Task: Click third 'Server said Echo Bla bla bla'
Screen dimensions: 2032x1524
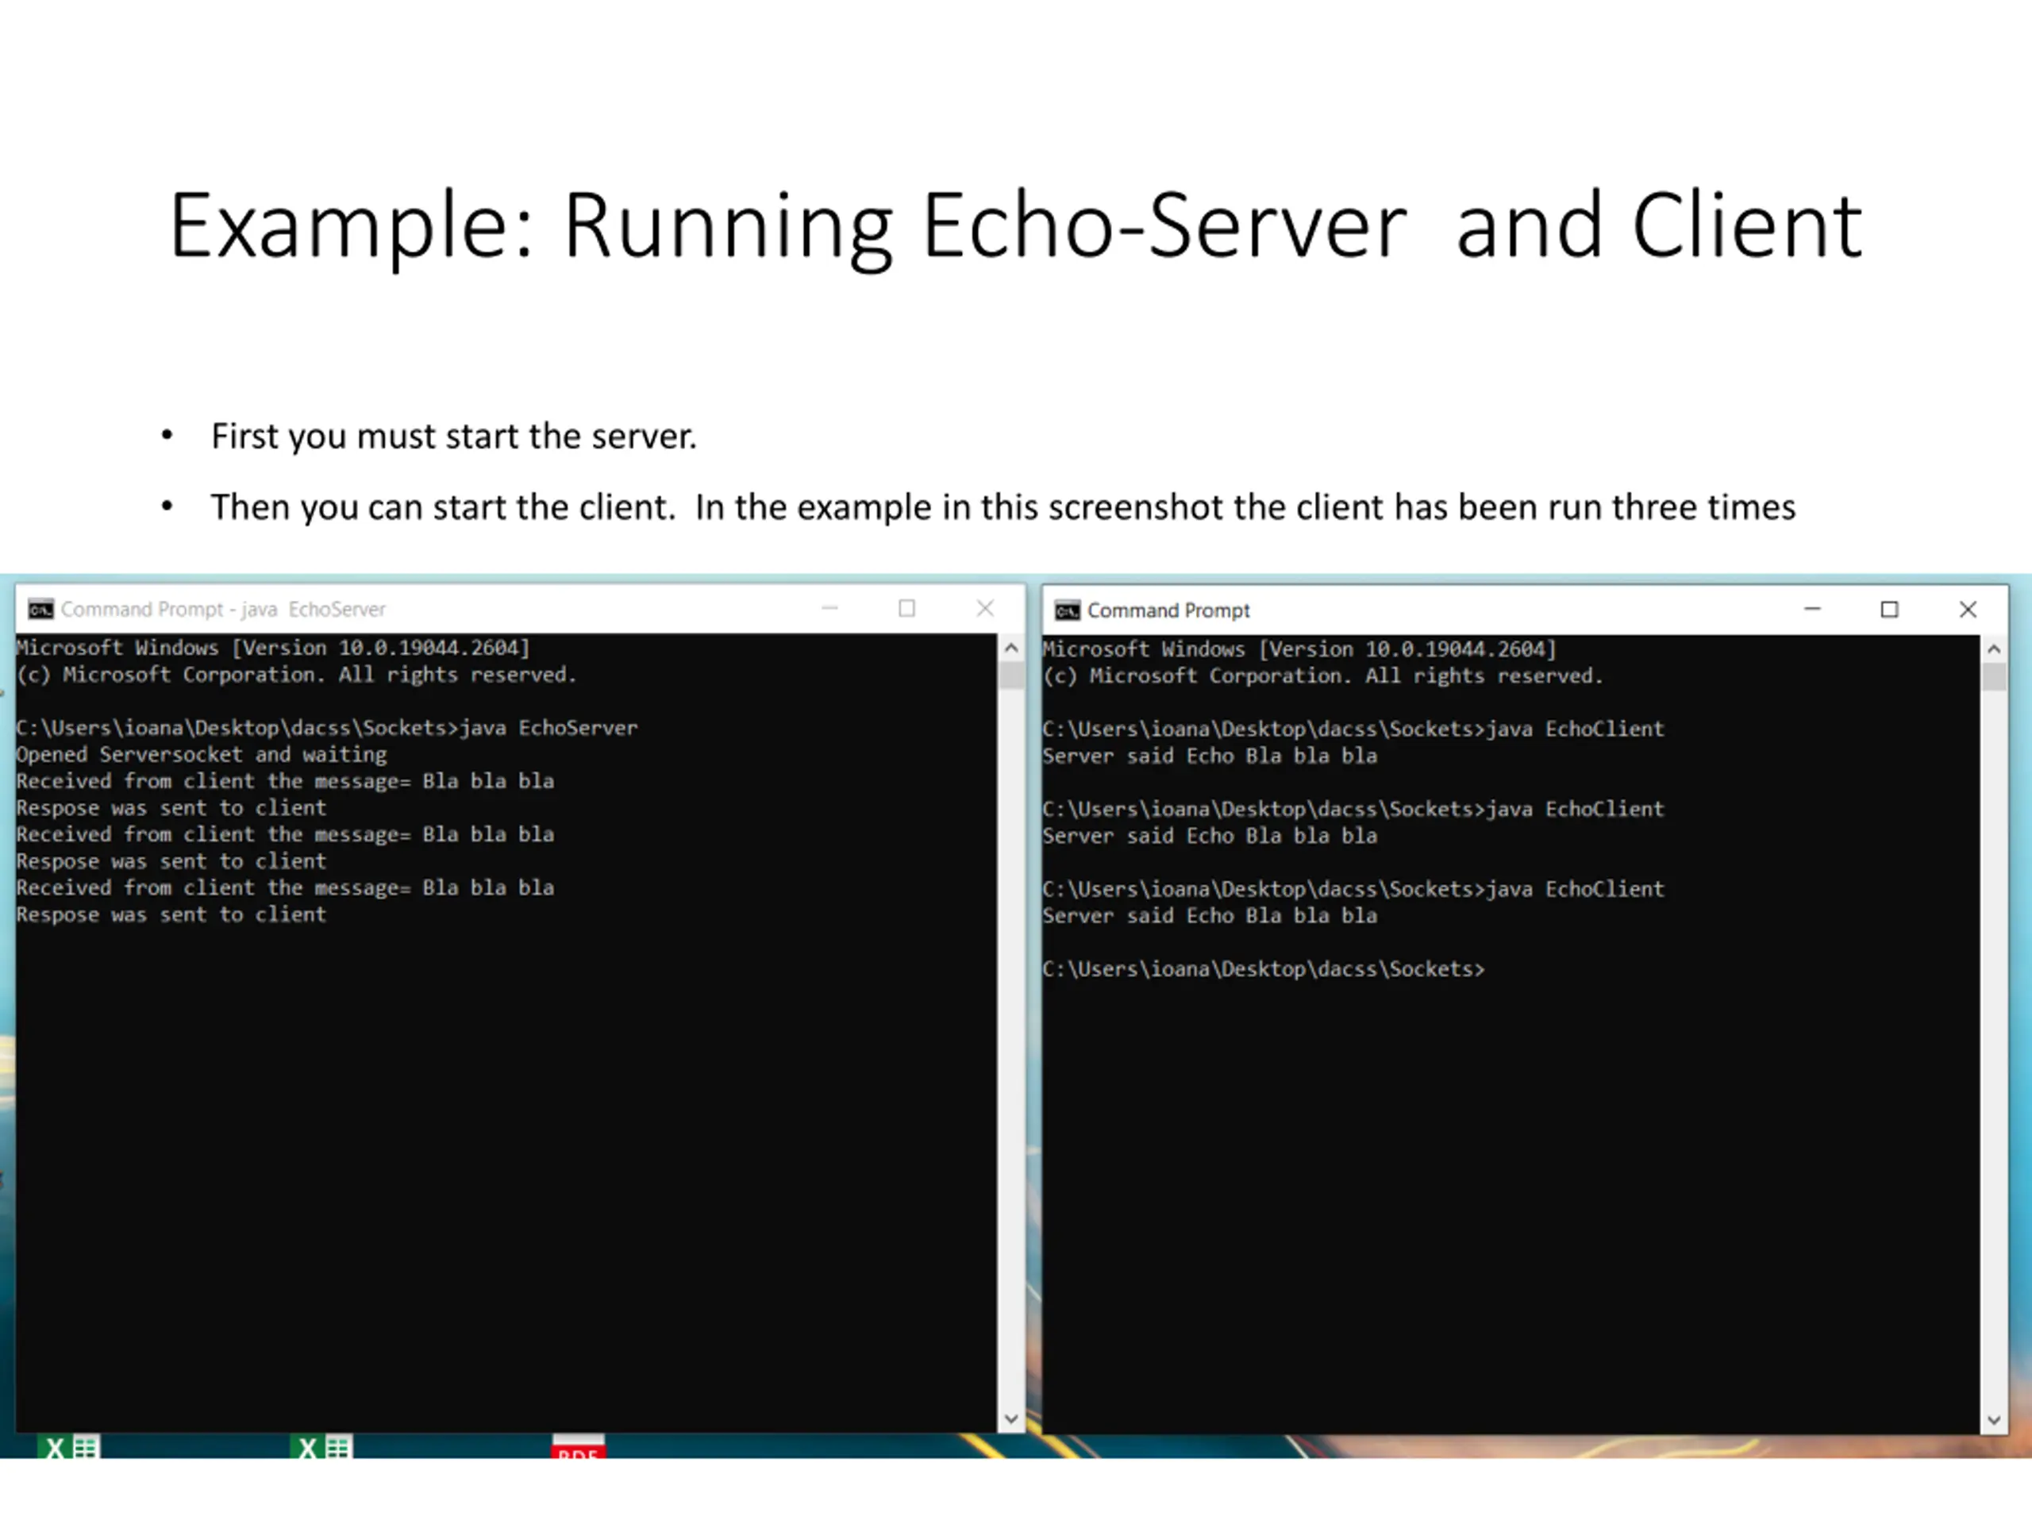Action: click(x=1210, y=916)
